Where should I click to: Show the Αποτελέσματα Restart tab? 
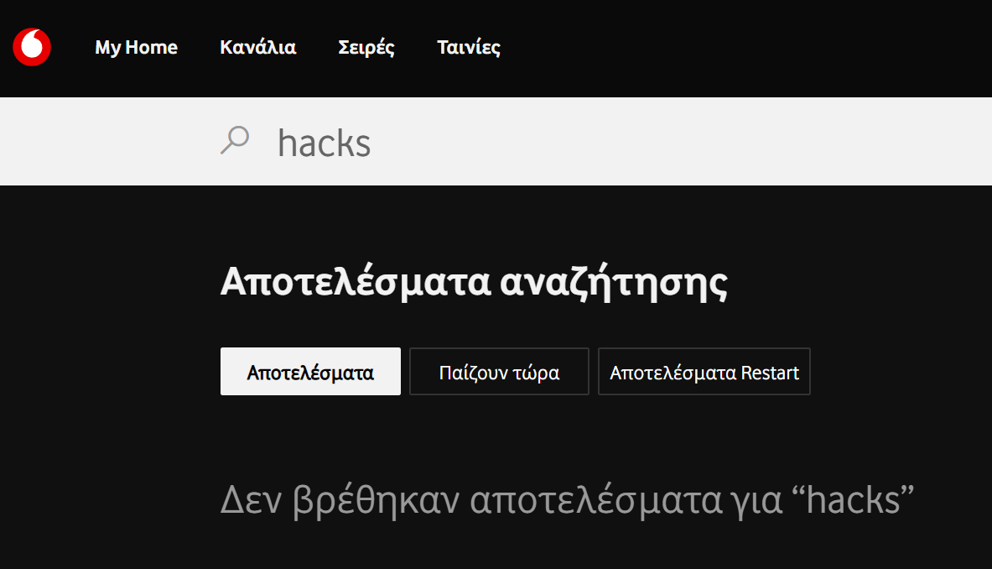704,372
